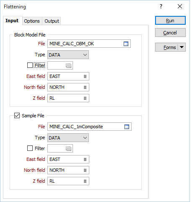This screenshot has width=192, height=202.
Task: Enable the Block Model Filter checkbox
Action: click(x=30, y=65)
